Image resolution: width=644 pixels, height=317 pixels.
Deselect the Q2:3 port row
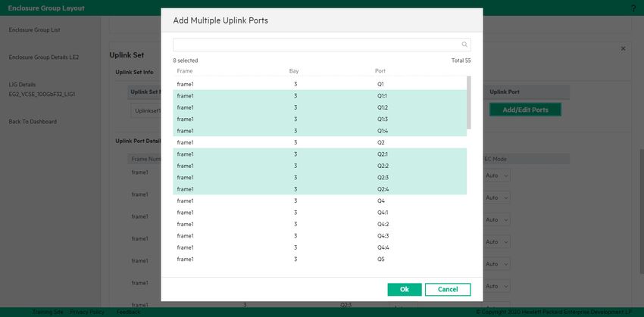320,178
